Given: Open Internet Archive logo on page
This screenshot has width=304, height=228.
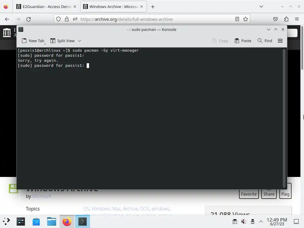Looking at the screenshot, I should [7, 32].
